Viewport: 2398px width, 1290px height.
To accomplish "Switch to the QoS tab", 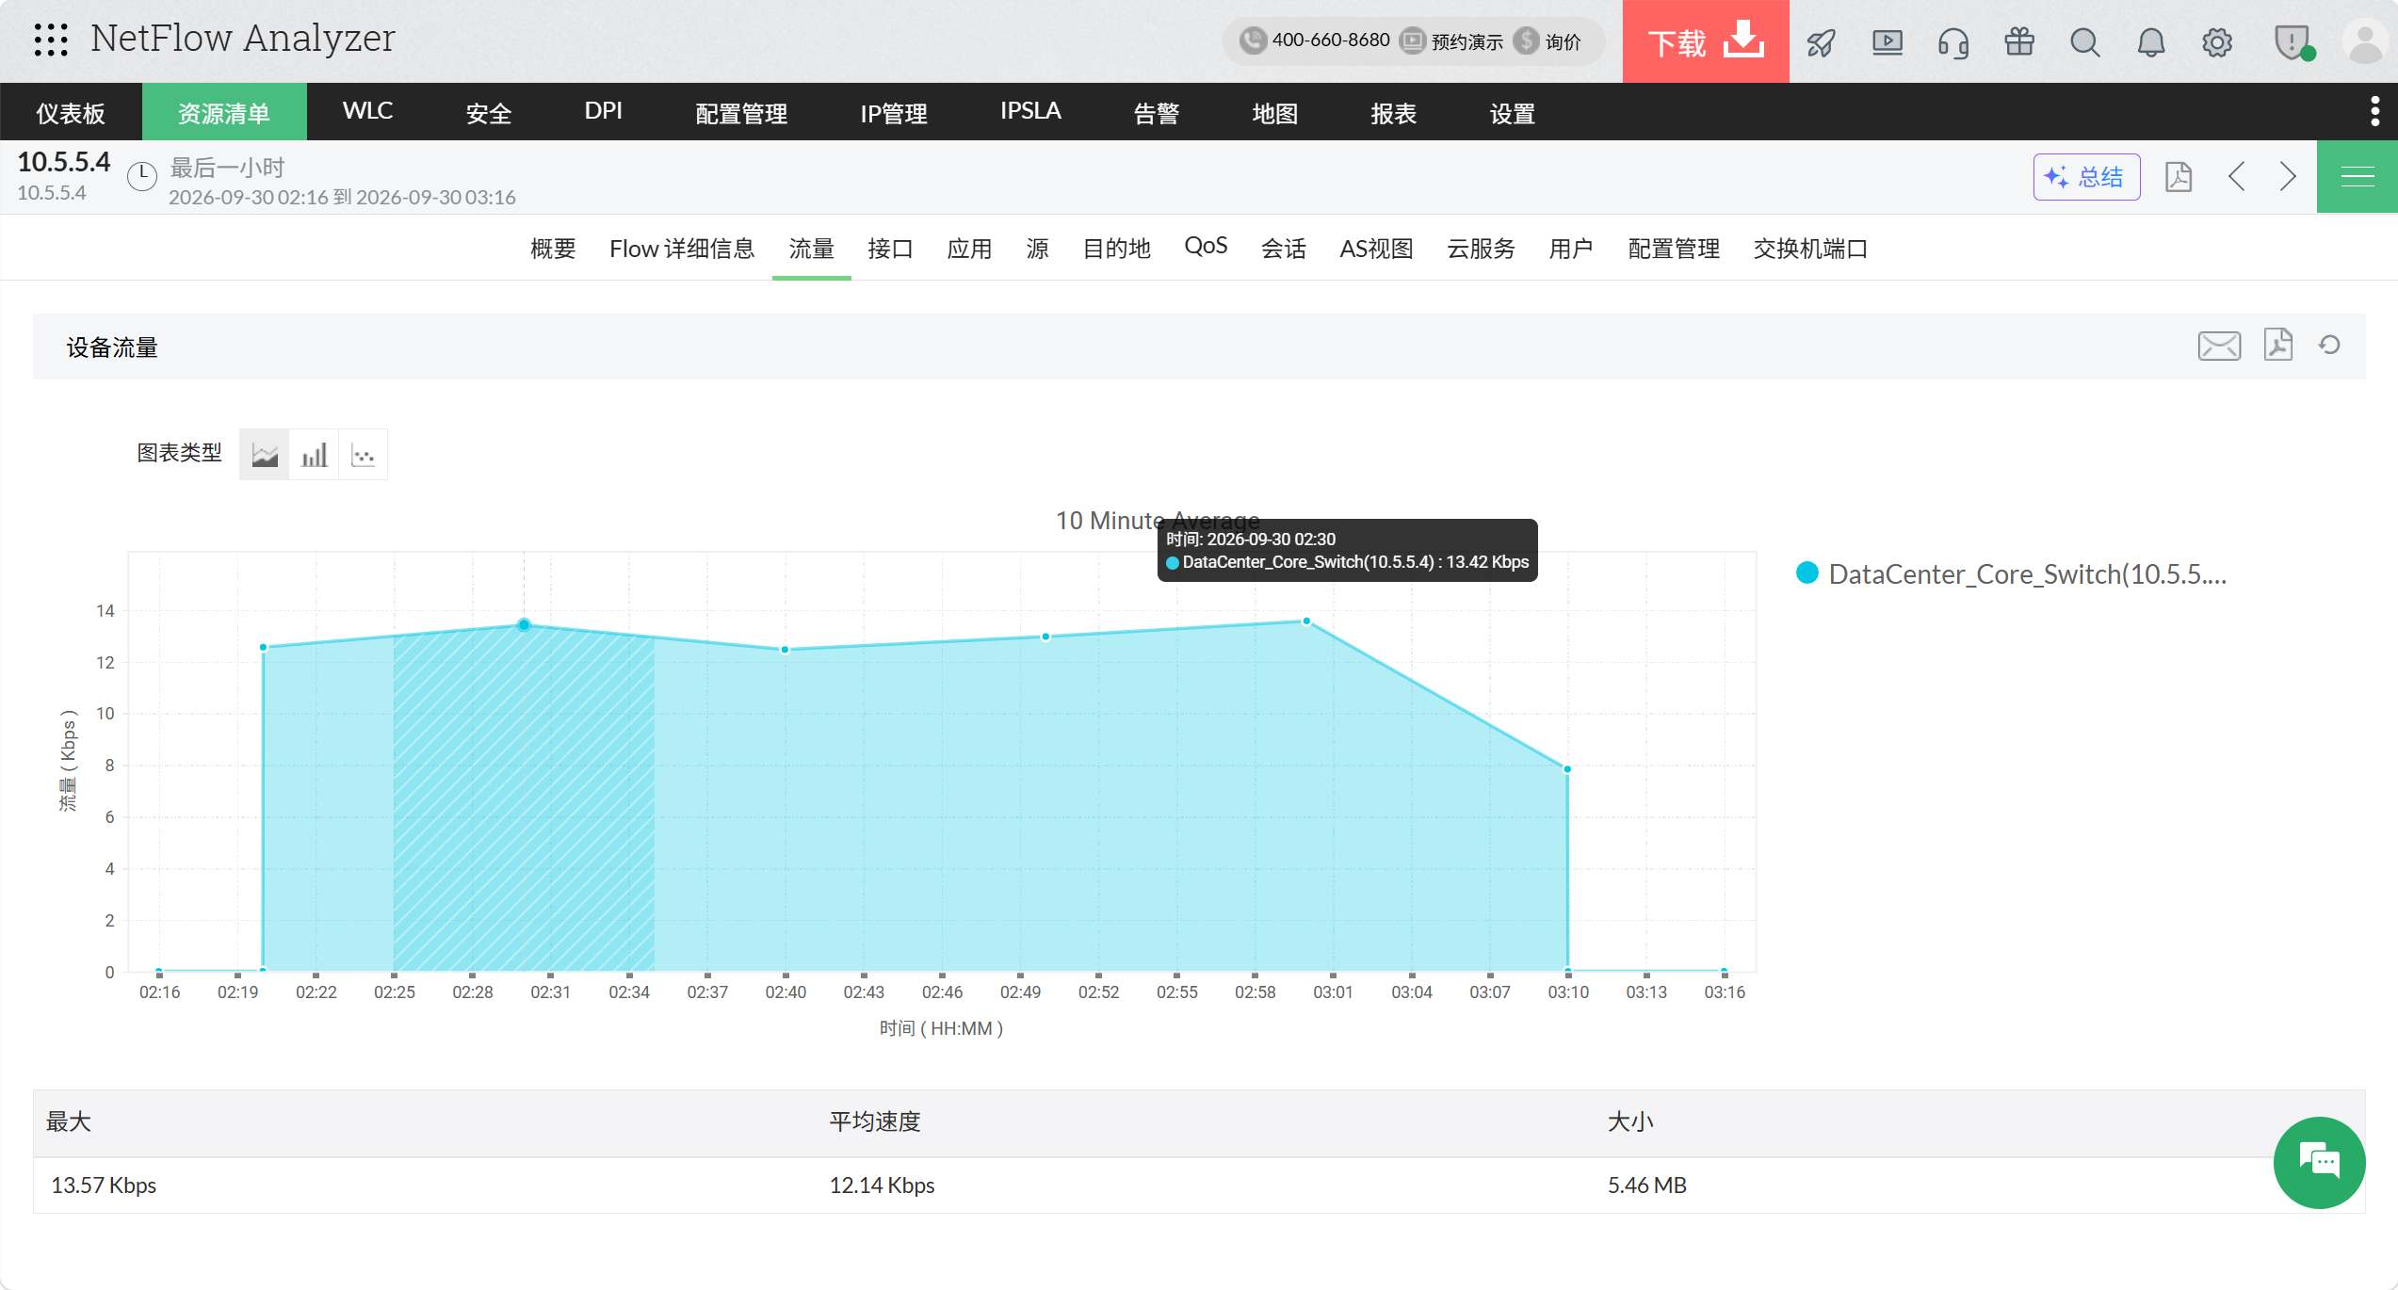I will click(x=1206, y=247).
